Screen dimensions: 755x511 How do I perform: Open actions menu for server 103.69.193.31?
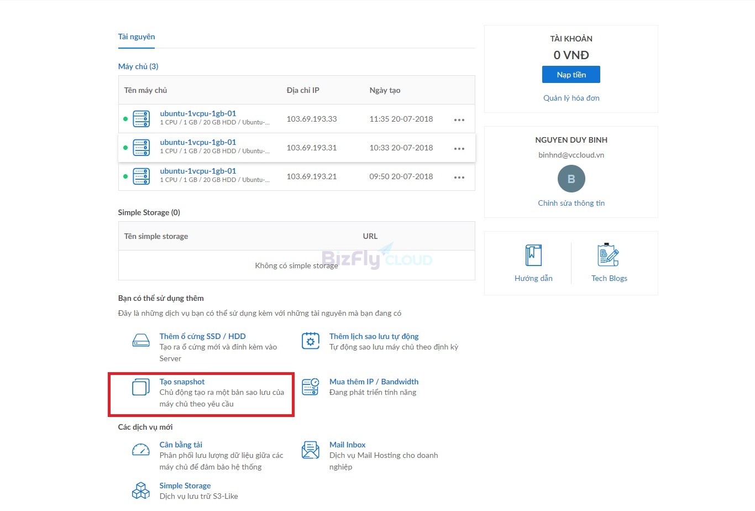pos(459,149)
